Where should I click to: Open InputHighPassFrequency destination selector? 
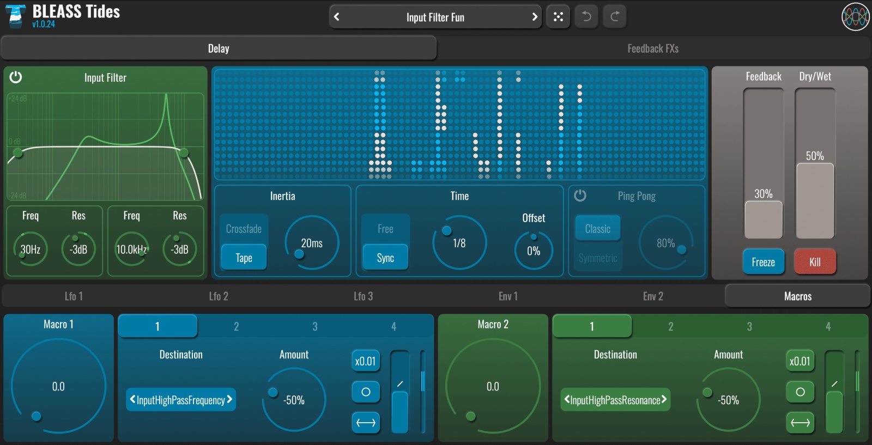(181, 400)
